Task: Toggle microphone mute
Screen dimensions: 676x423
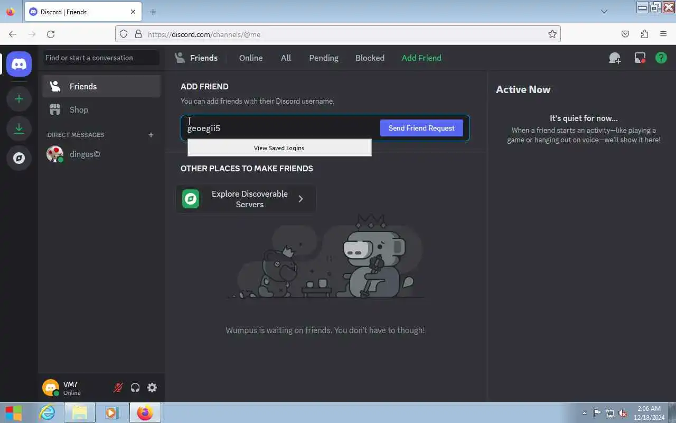Action: tap(118, 388)
